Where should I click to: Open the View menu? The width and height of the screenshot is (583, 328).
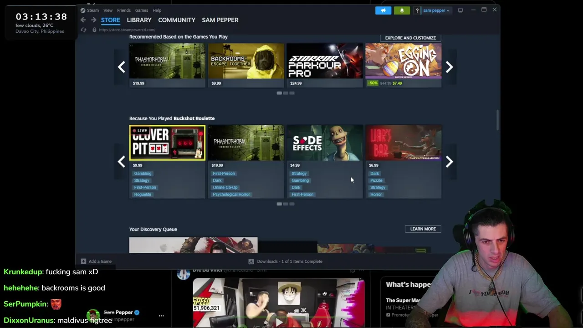coord(108,10)
